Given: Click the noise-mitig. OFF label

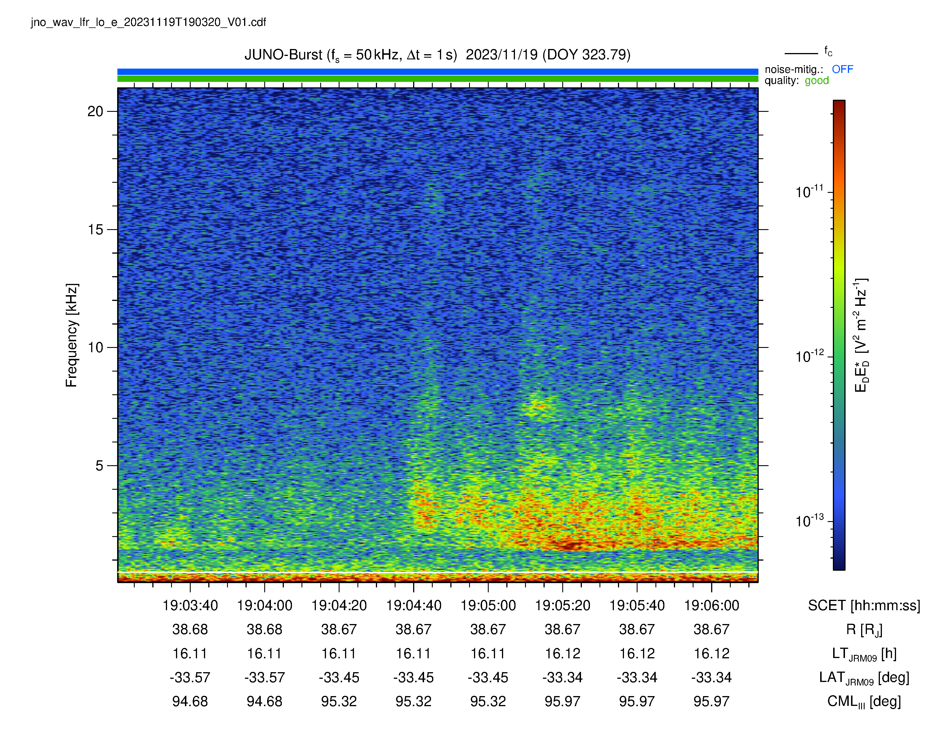Looking at the screenshot, I should (x=809, y=69).
